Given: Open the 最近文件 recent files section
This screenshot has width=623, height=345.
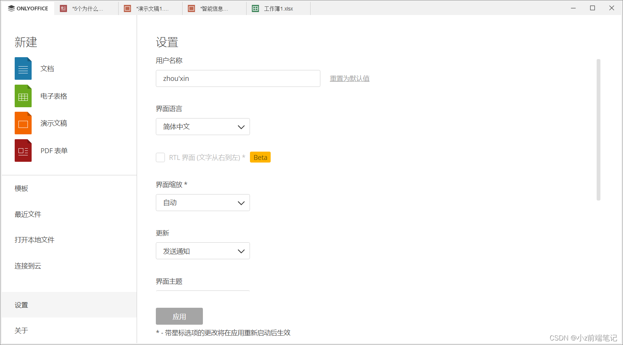Looking at the screenshot, I should pos(69,214).
